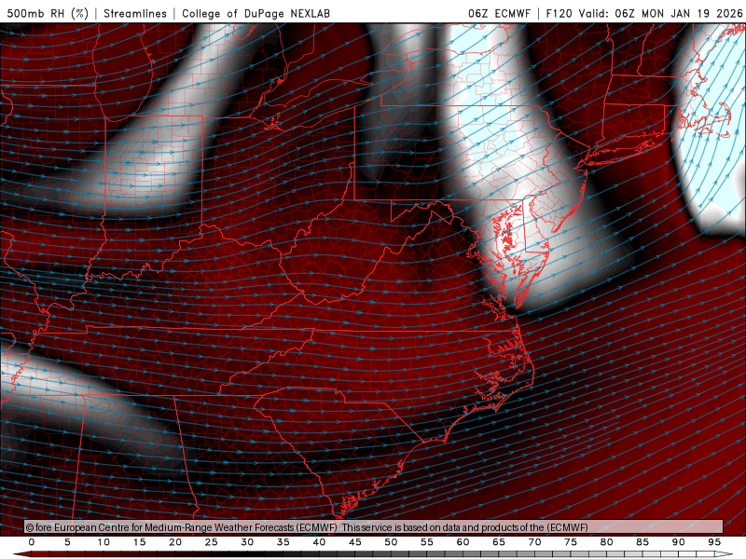Click 'College of DuPage NEXLAB' header text

256,13
